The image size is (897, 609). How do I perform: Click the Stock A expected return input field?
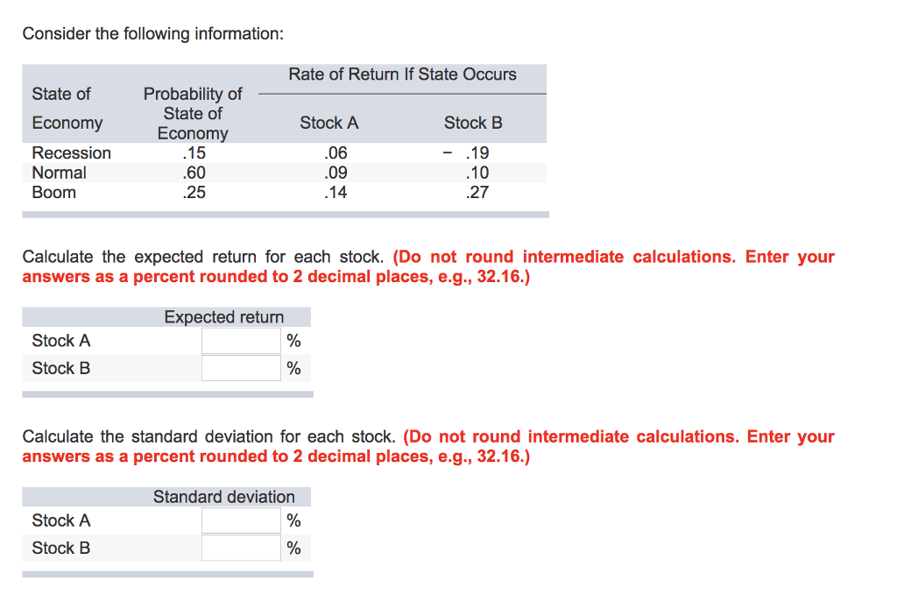240,341
